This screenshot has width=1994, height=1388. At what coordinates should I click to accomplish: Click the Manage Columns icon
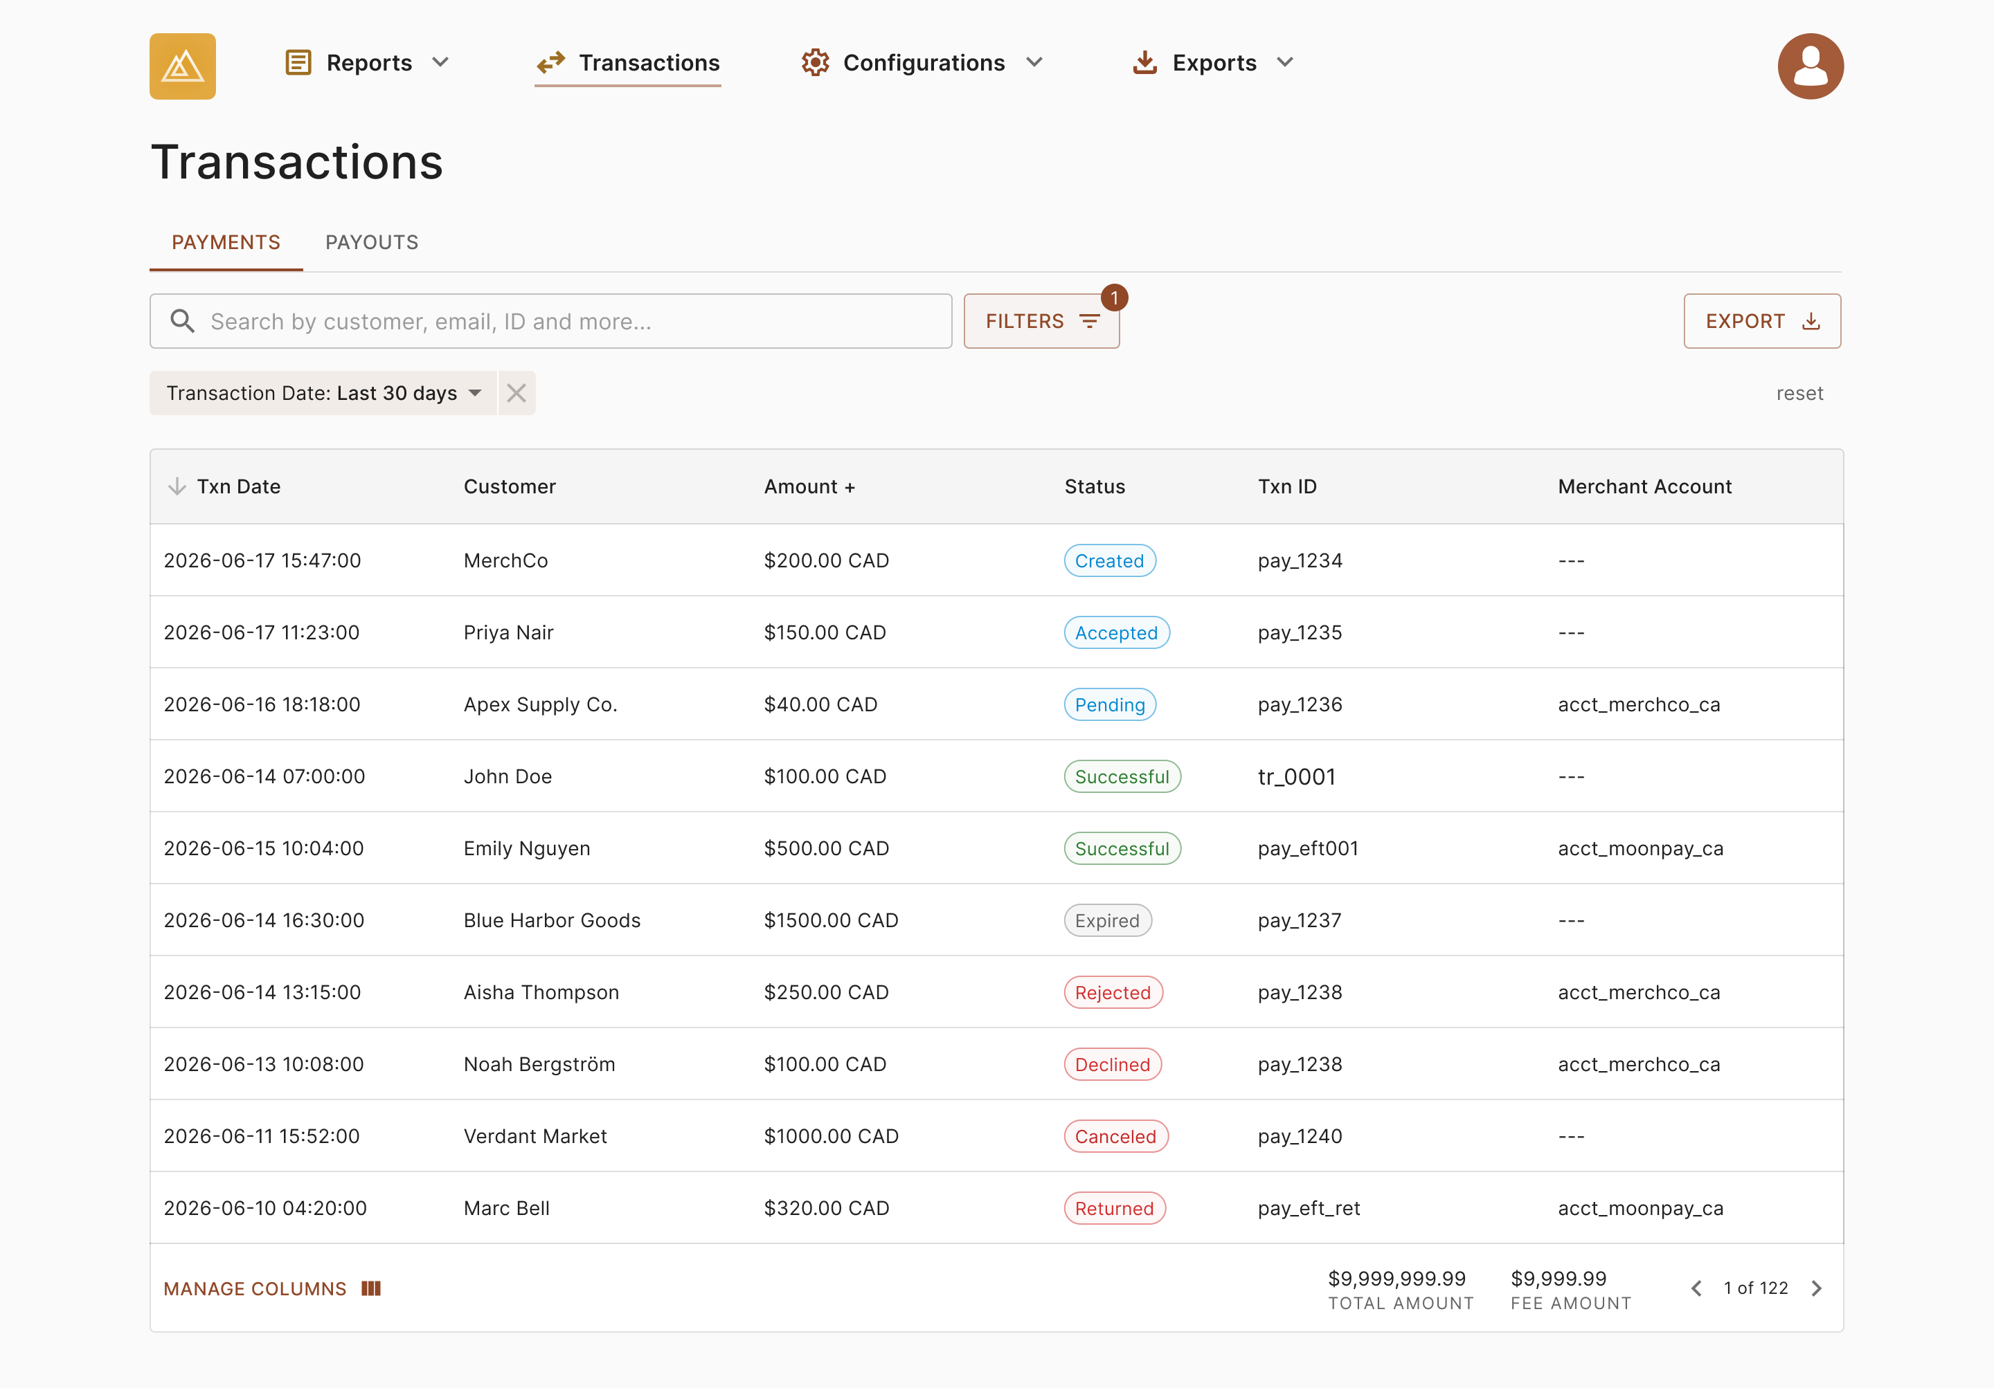tap(372, 1288)
